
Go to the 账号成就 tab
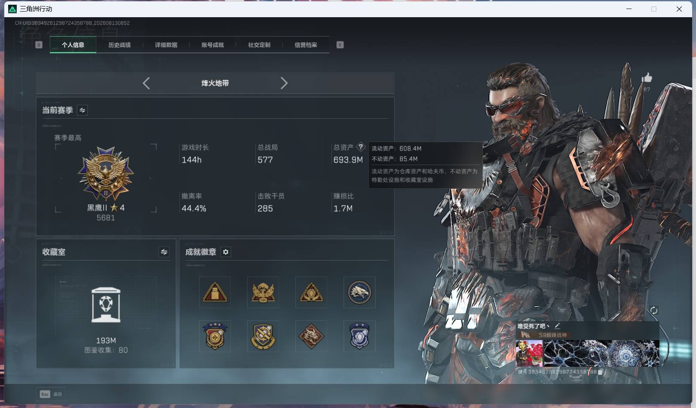point(213,45)
